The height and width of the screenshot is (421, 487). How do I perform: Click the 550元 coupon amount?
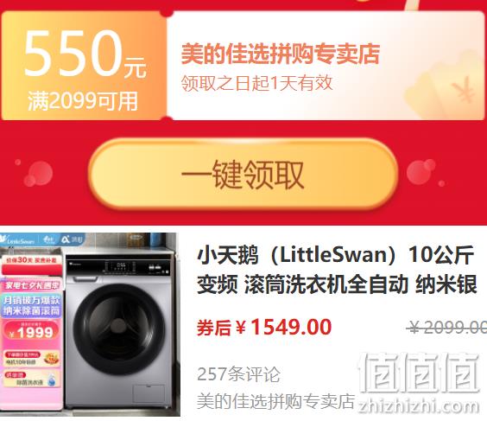click(x=85, y=54)
